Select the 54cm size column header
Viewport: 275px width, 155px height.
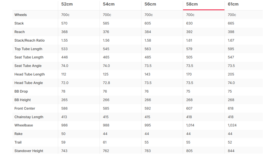[x=109, y=4]
